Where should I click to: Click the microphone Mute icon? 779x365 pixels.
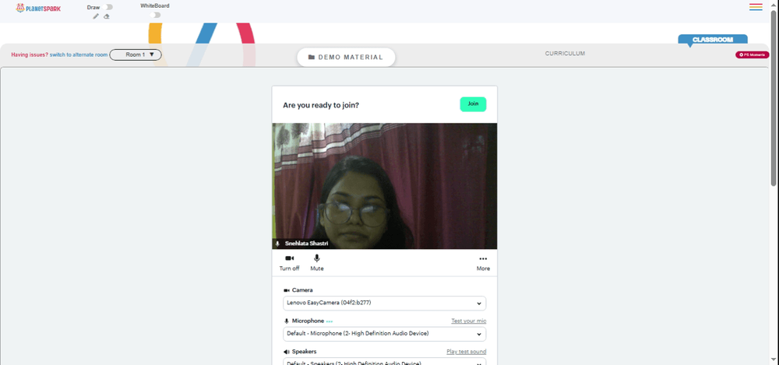pos(317,258)
